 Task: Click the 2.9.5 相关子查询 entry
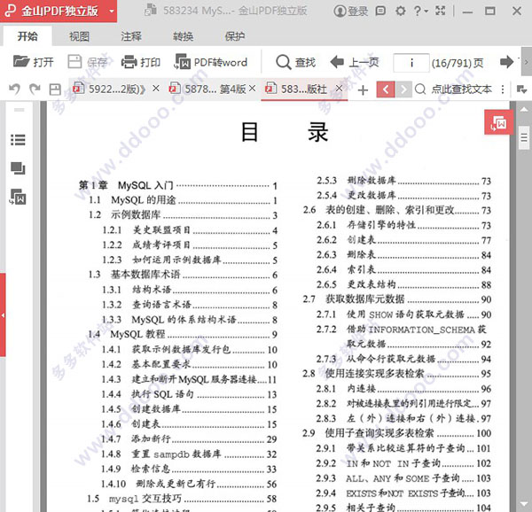point(403,508)
